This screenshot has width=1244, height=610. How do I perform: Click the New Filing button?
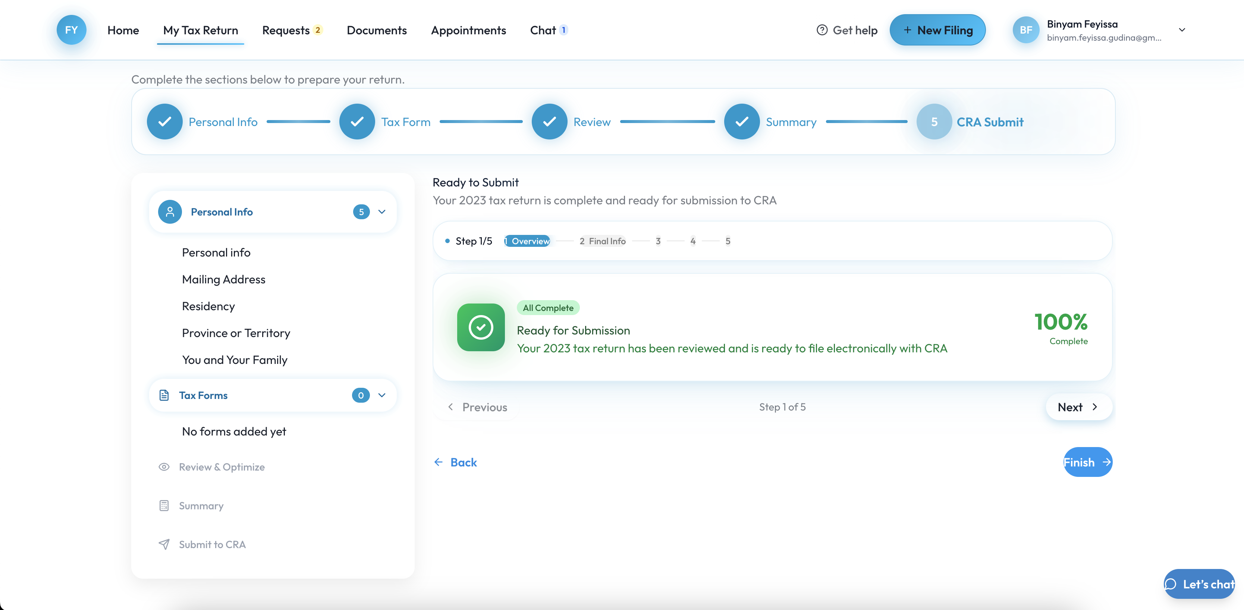(x=937, y=30)
